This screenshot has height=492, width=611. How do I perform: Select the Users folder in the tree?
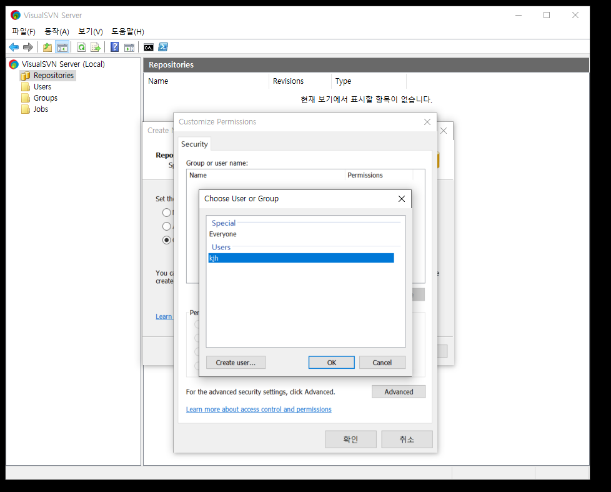42,86
